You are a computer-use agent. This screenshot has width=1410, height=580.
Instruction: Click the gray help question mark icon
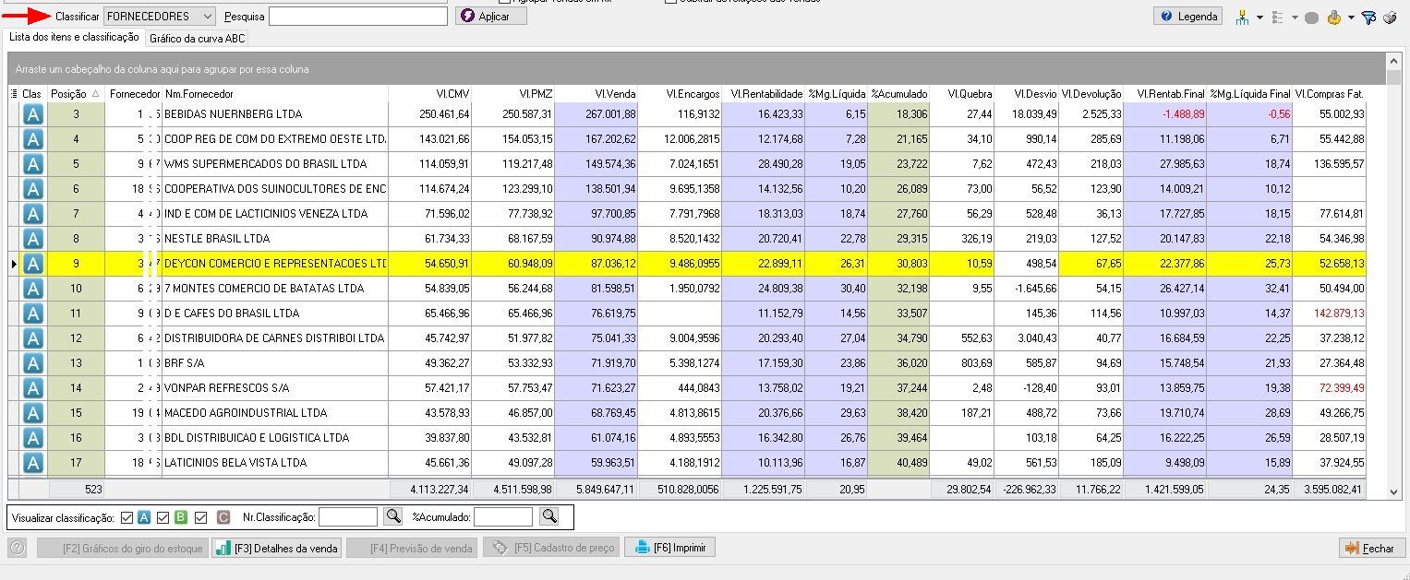click(17, 548)
